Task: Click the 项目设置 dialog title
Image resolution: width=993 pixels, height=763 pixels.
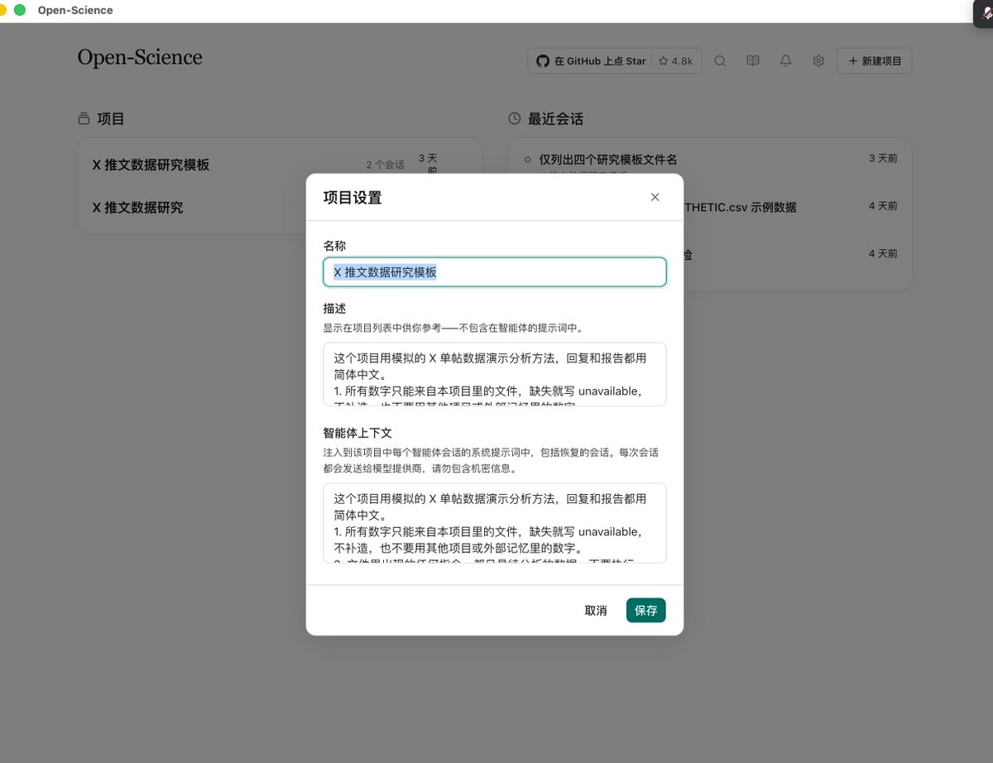Action: point(353,198)
